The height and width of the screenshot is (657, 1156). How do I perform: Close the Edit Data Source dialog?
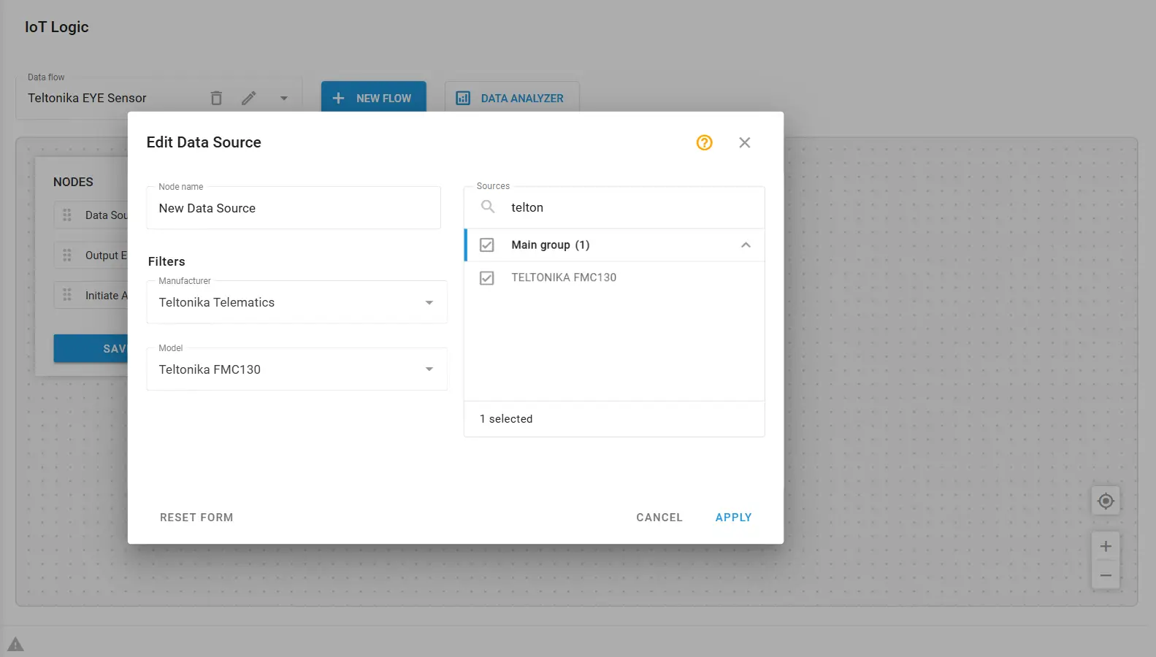click(744, 142)
